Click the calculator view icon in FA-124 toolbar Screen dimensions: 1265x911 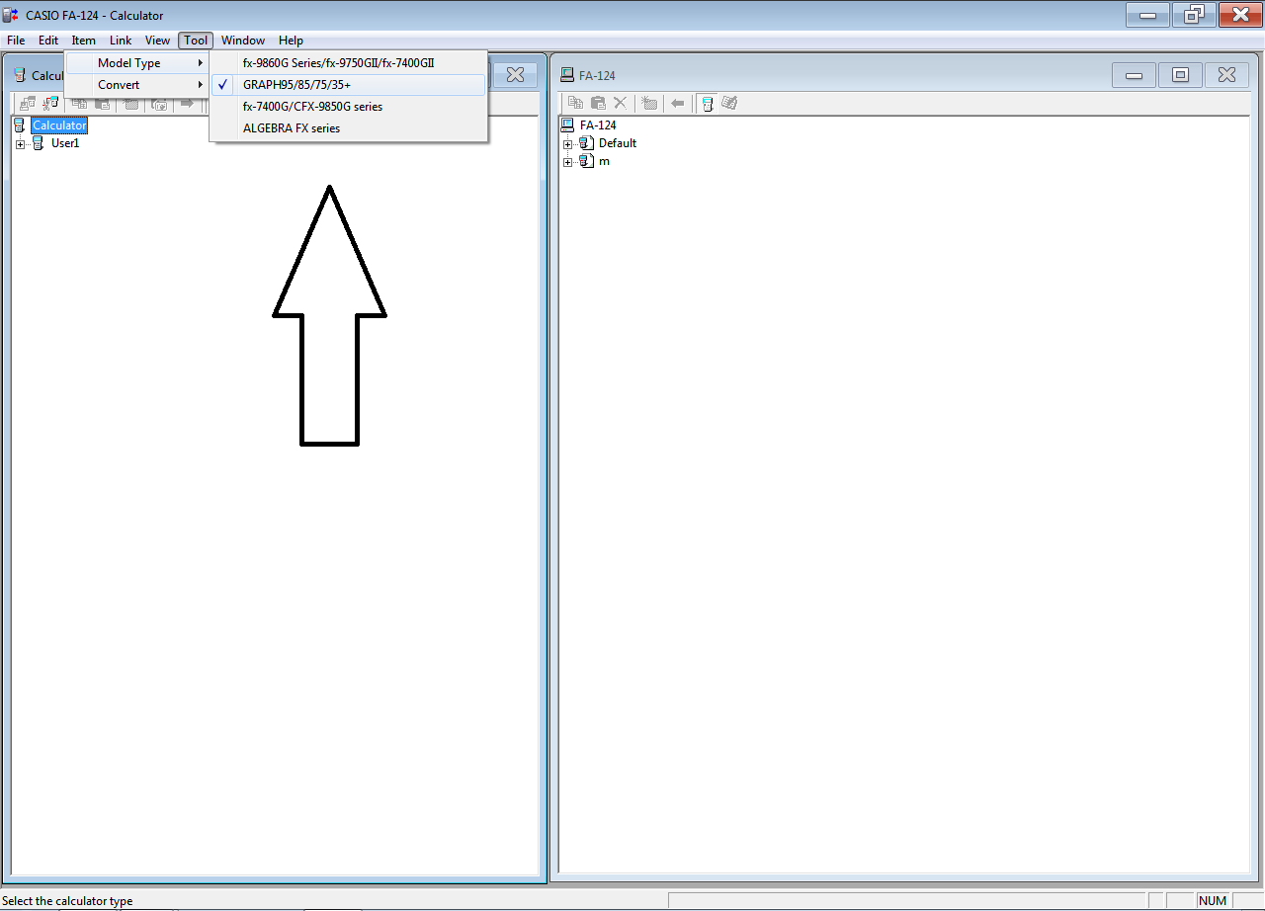point(708,103)
